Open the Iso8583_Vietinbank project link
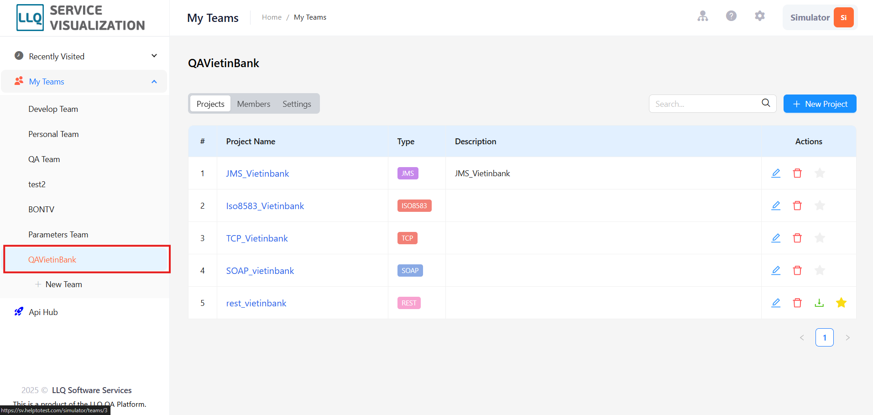This screenshot has height=415, width=873. [265, 206]
